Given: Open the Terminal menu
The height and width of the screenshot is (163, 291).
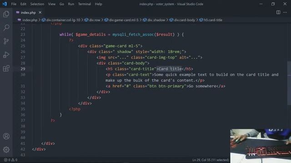Looking at the screenshot, I should pyautogui.click(x=85, y=4).
